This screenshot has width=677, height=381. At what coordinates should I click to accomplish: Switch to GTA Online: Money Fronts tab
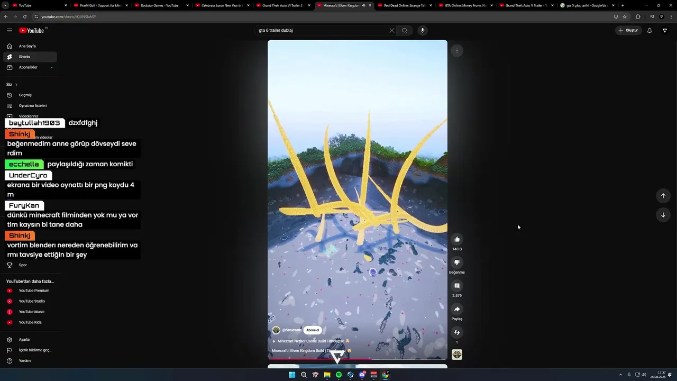[x=465, y=5]
